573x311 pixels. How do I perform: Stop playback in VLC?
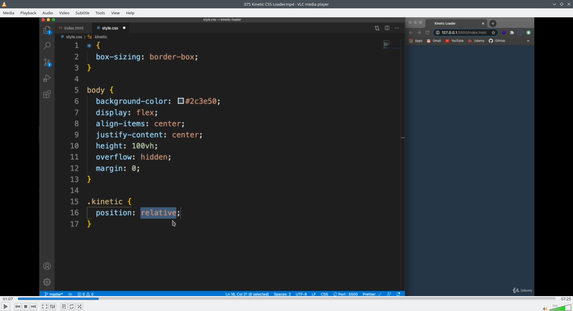click(x=26, y=307)
